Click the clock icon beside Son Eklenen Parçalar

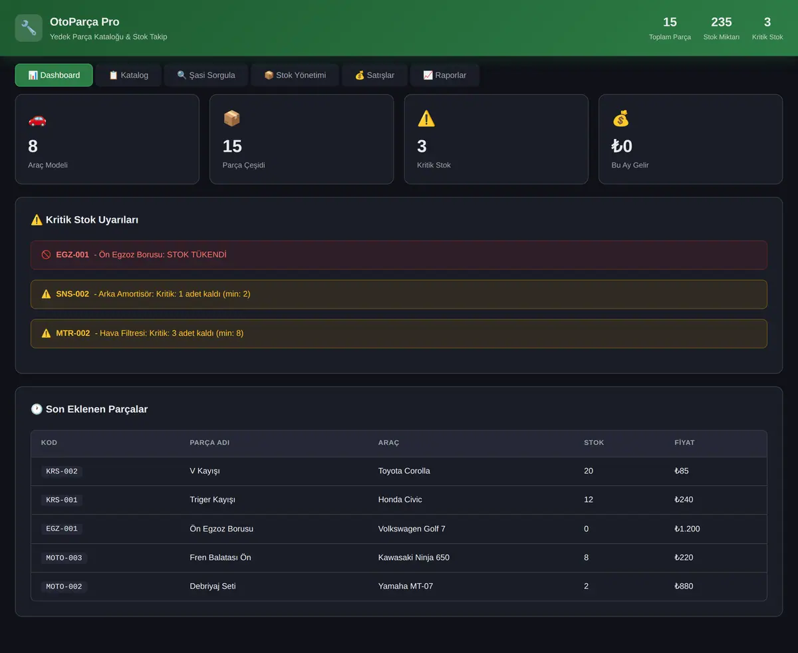click(x=37, y=409)
